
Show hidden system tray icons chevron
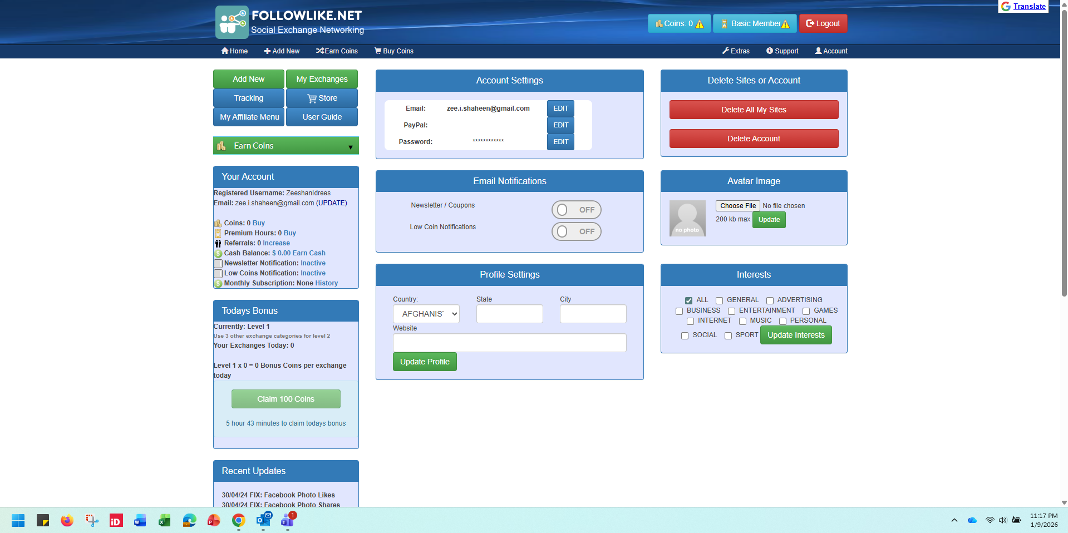pos(954,520)
